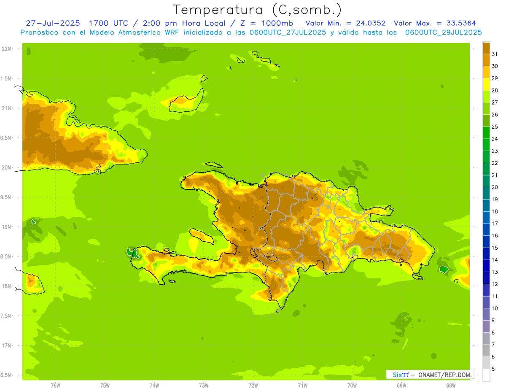
Task: Click the '19N' latitude axis label
Action: tap(6, 227)
